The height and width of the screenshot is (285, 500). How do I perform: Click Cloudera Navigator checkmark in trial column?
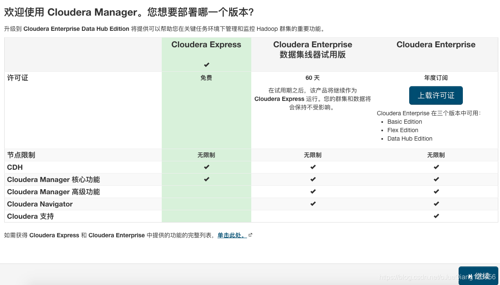[x=313, y=204]
